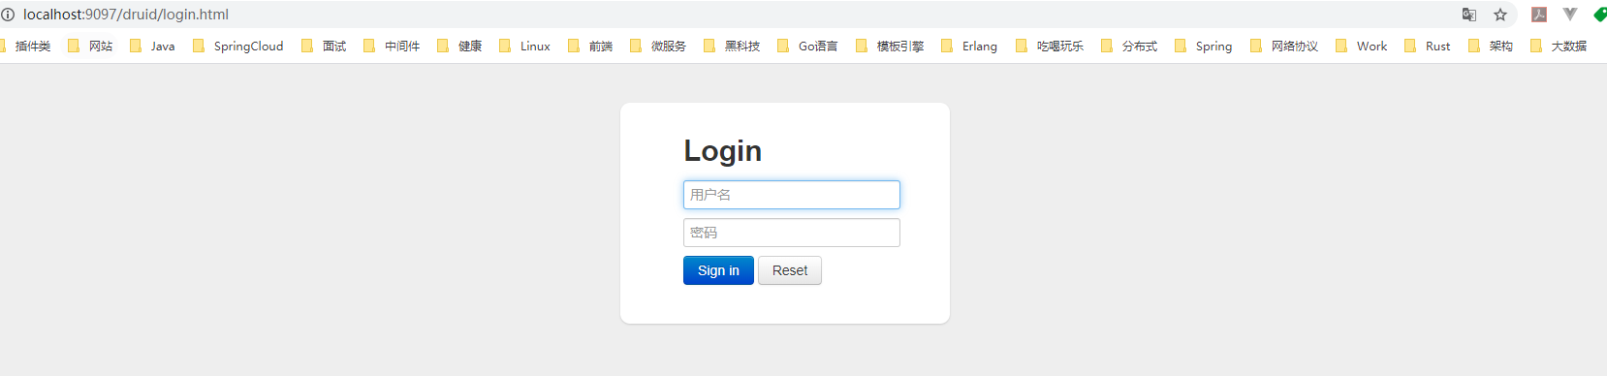Focus the 密码 password field

pos(792,233)
